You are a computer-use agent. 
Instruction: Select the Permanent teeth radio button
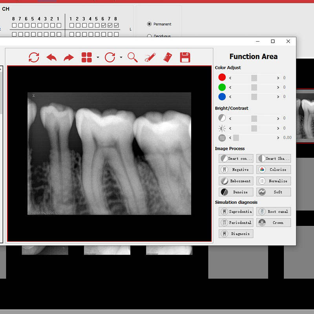(x=149, y=24)
